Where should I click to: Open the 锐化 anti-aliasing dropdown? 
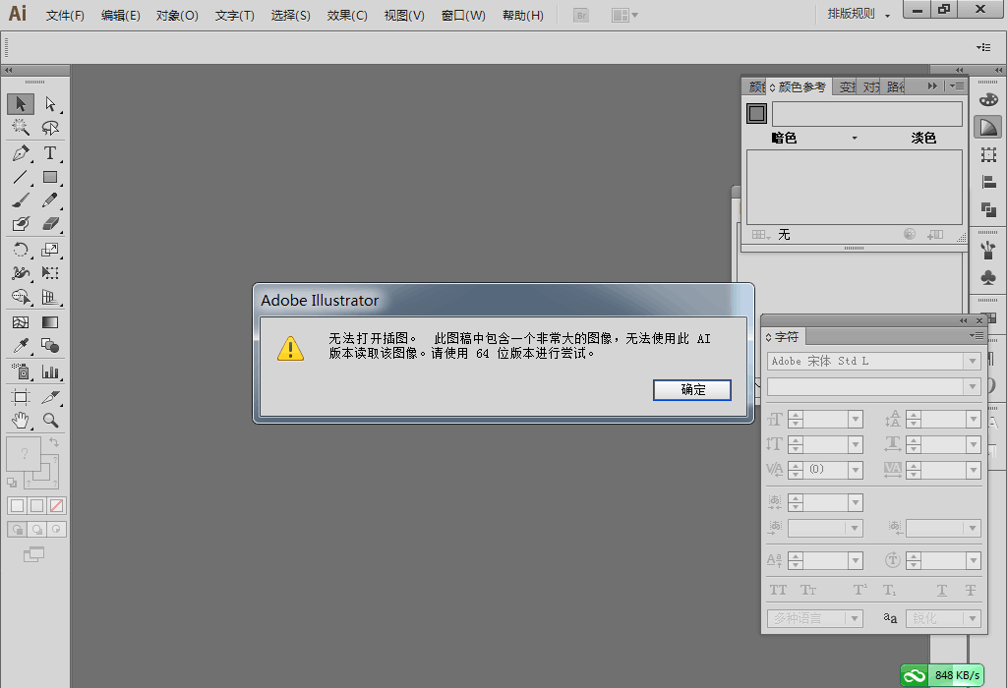pos(943,618)
